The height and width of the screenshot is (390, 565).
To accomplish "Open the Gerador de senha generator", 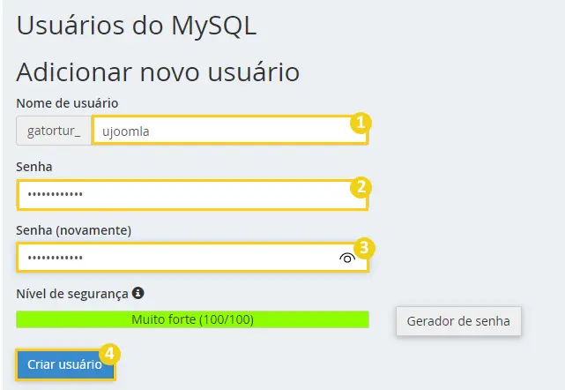I will [x=458, y=321].
